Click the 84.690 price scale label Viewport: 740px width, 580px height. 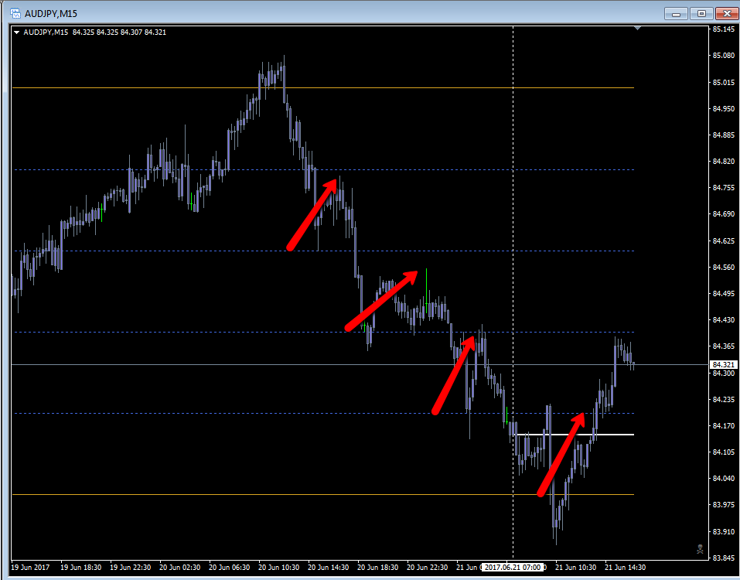point(724,214)
